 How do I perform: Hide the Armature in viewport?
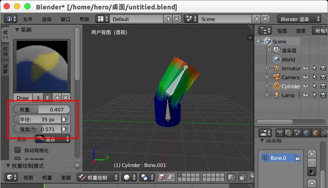306,68
